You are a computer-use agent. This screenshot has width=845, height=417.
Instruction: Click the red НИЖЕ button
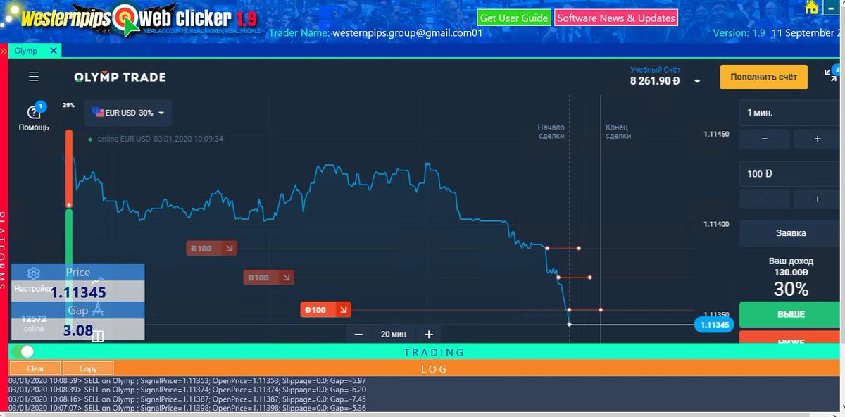[x=791, y=339]
